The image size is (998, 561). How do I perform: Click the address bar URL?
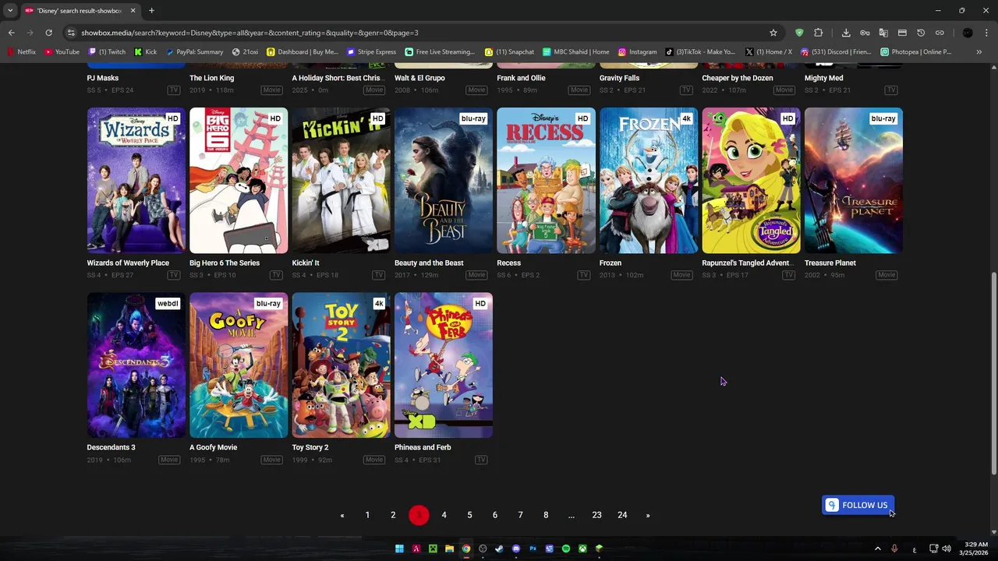click(249, 33)
